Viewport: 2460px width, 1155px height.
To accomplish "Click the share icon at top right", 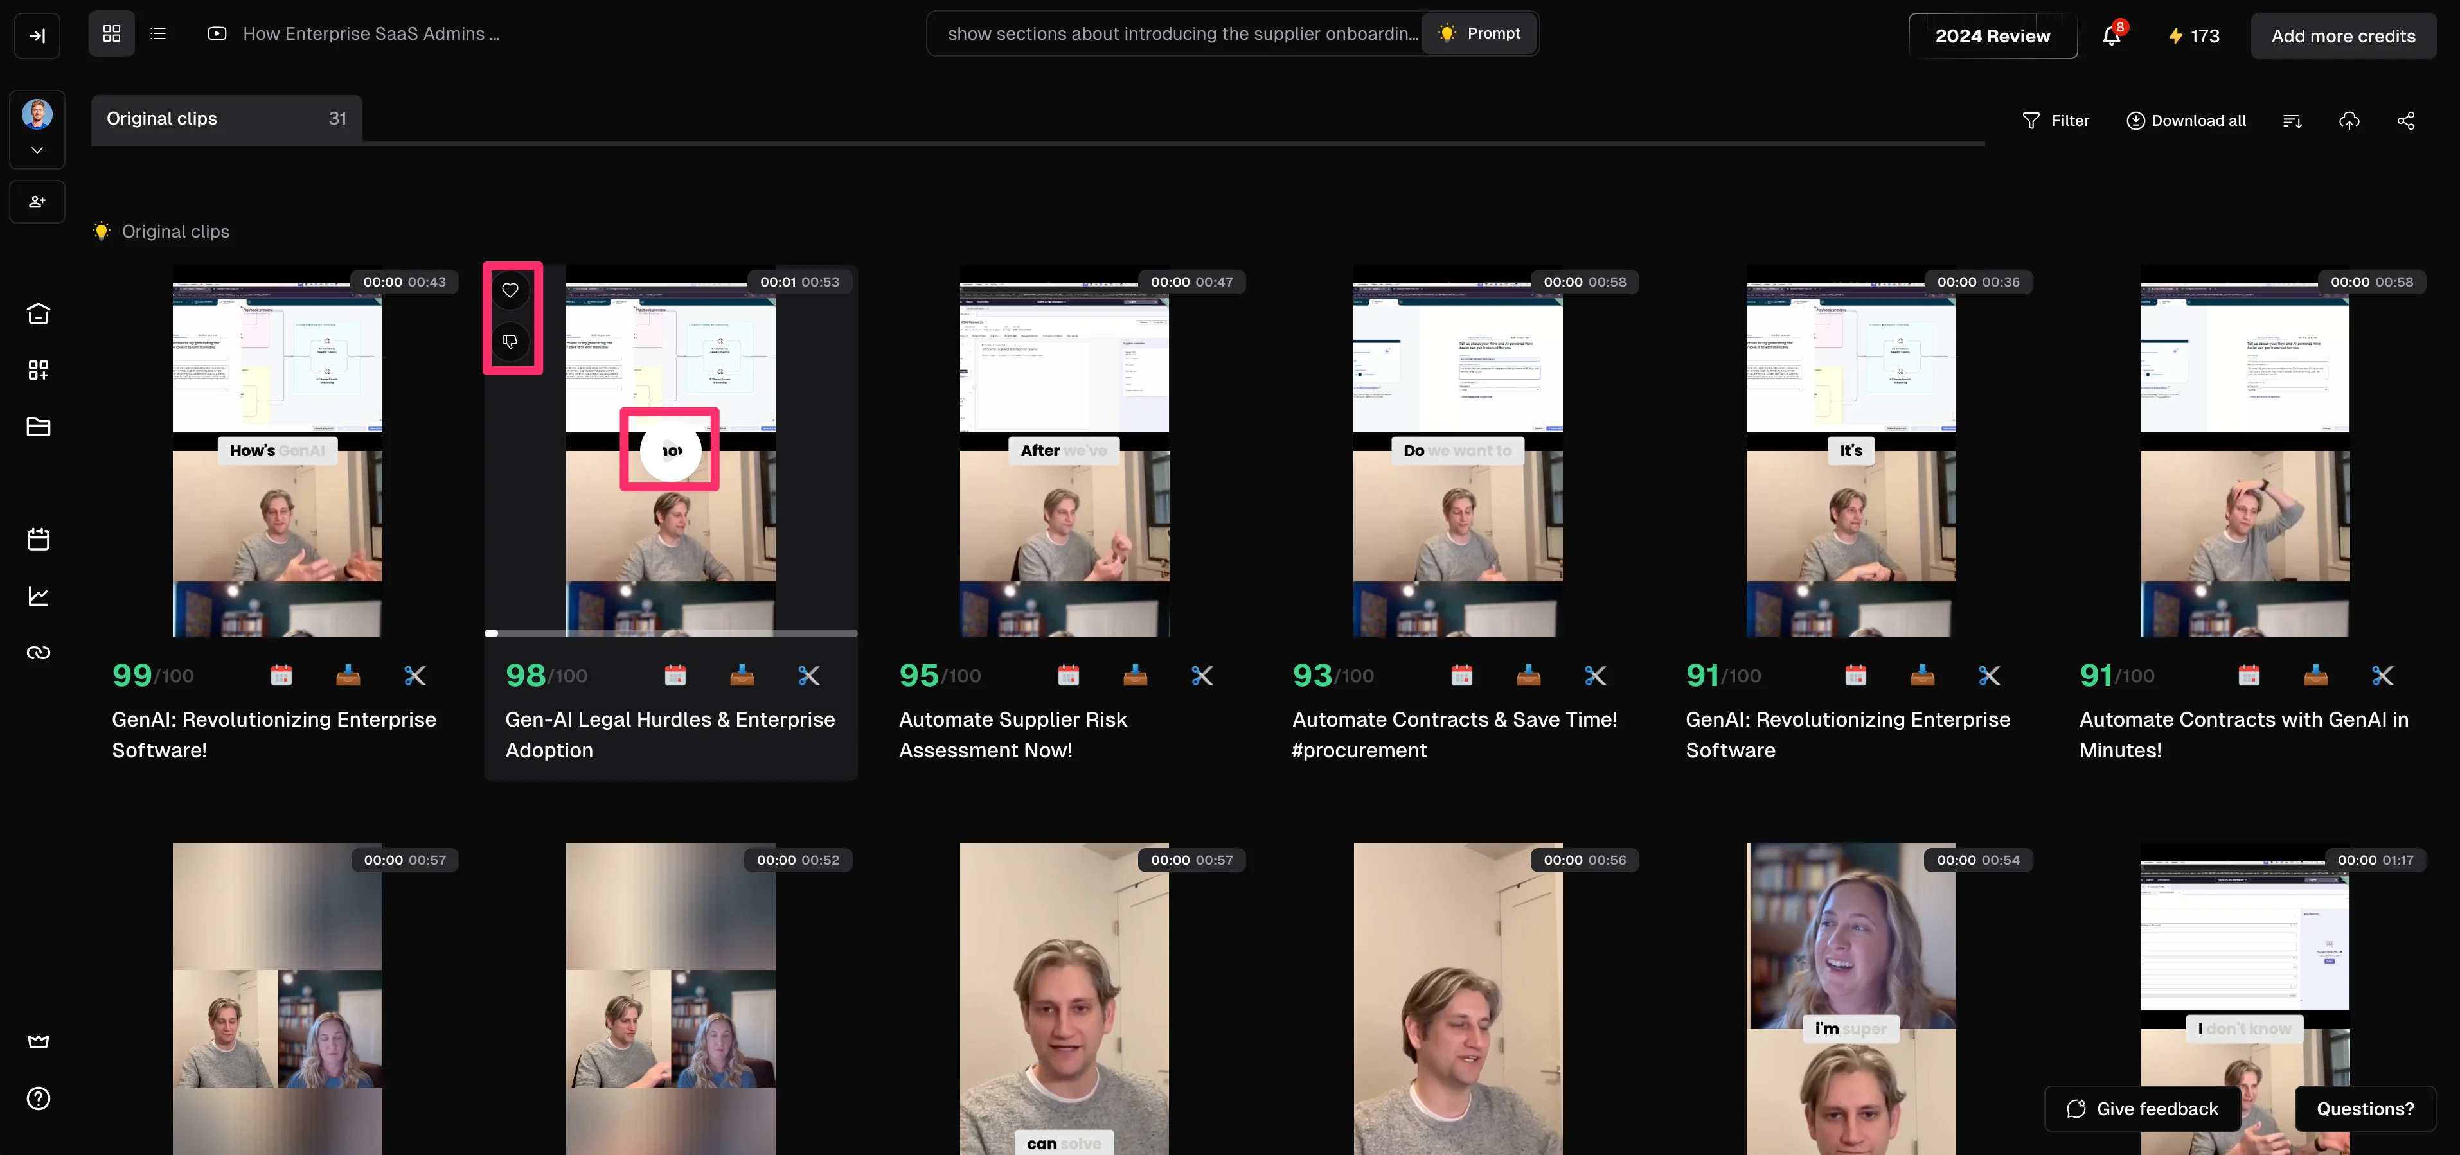I will (x=2405, y=120).
